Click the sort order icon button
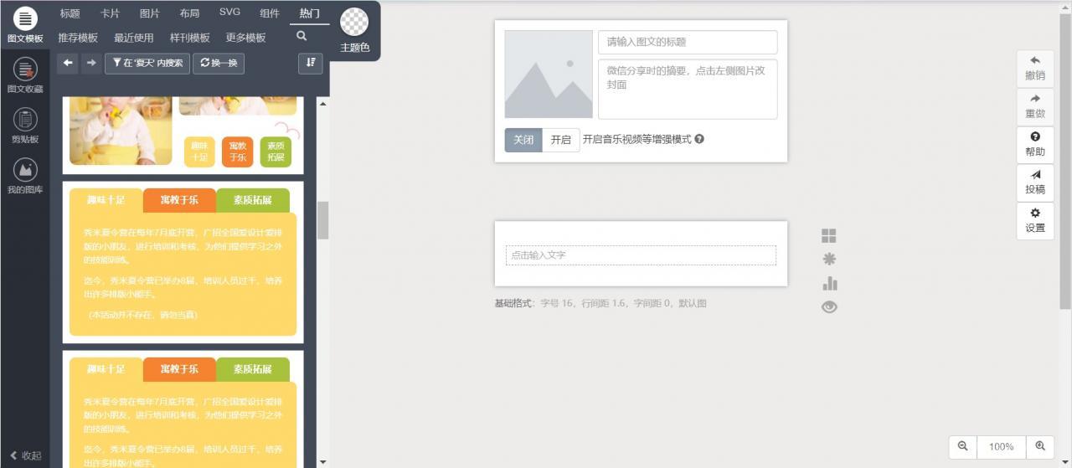 [310, 63]
